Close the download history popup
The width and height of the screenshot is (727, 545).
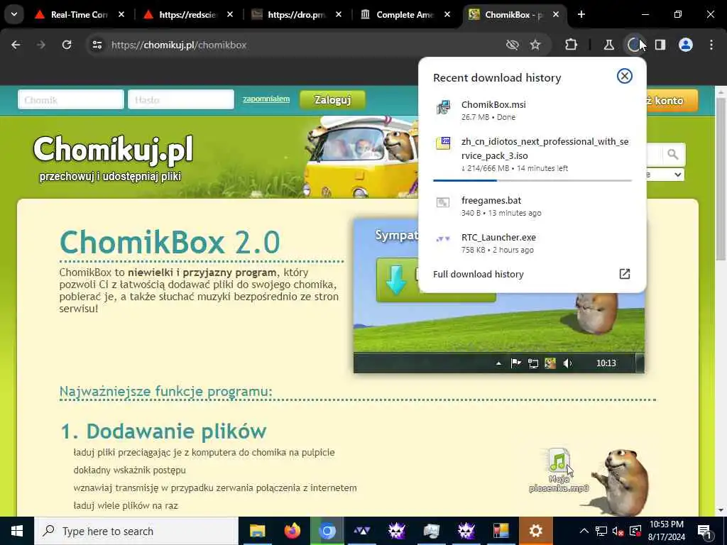point(625,76)
